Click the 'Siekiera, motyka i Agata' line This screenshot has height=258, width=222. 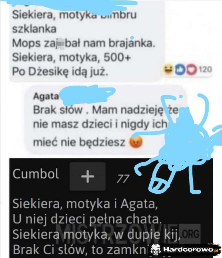85,204
